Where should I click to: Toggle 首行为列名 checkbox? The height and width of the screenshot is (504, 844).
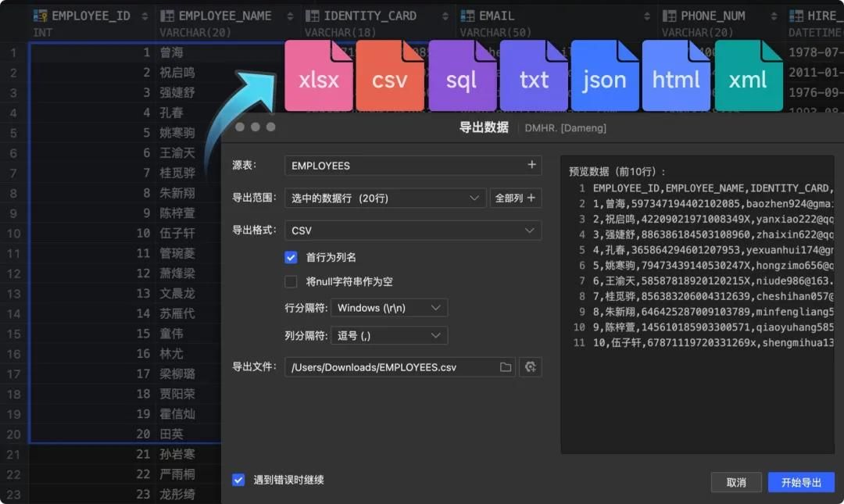click(x=291, y=257)
